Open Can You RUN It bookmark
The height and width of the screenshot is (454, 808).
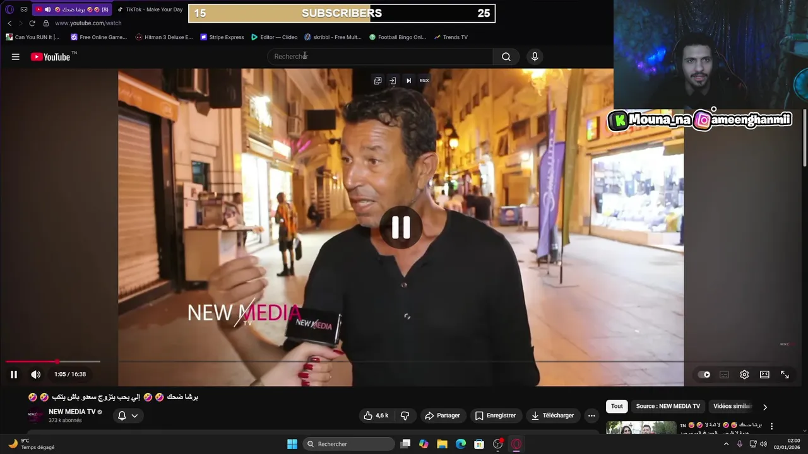pyautogui.click(x=32, y=37)
